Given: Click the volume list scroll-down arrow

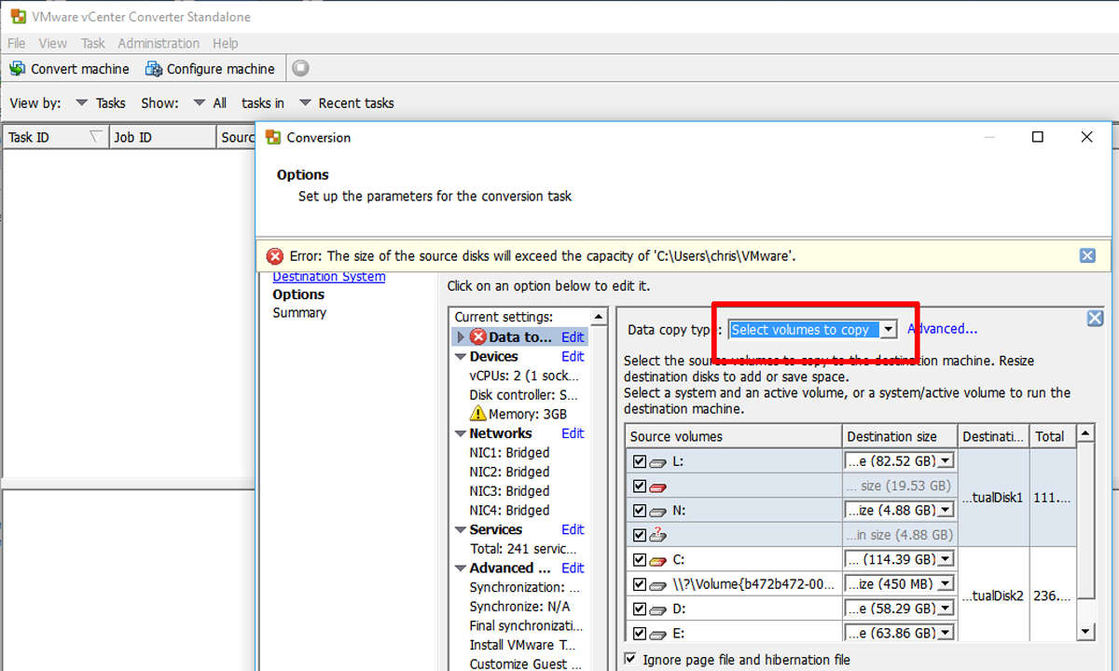Looking at the screenshot, I should click(x=1085, y=631).
